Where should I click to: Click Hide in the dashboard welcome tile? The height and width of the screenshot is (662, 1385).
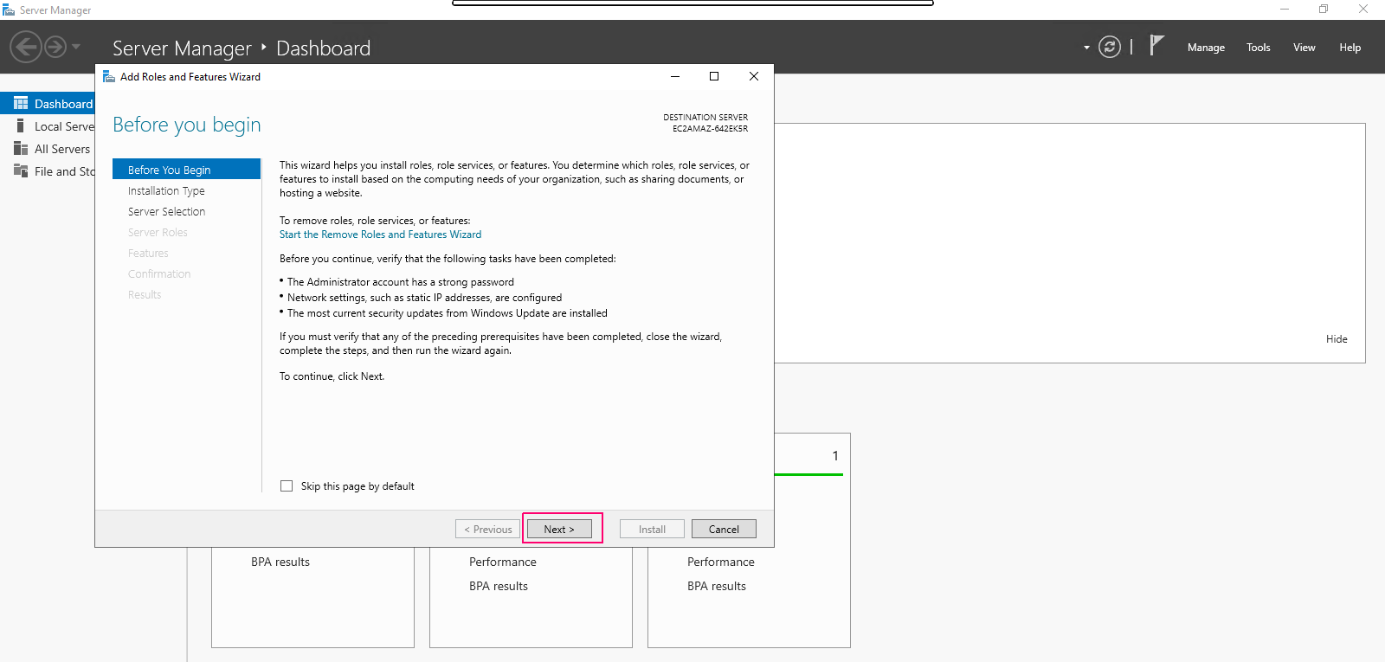pyautogui.click(x=1337, y=339)
